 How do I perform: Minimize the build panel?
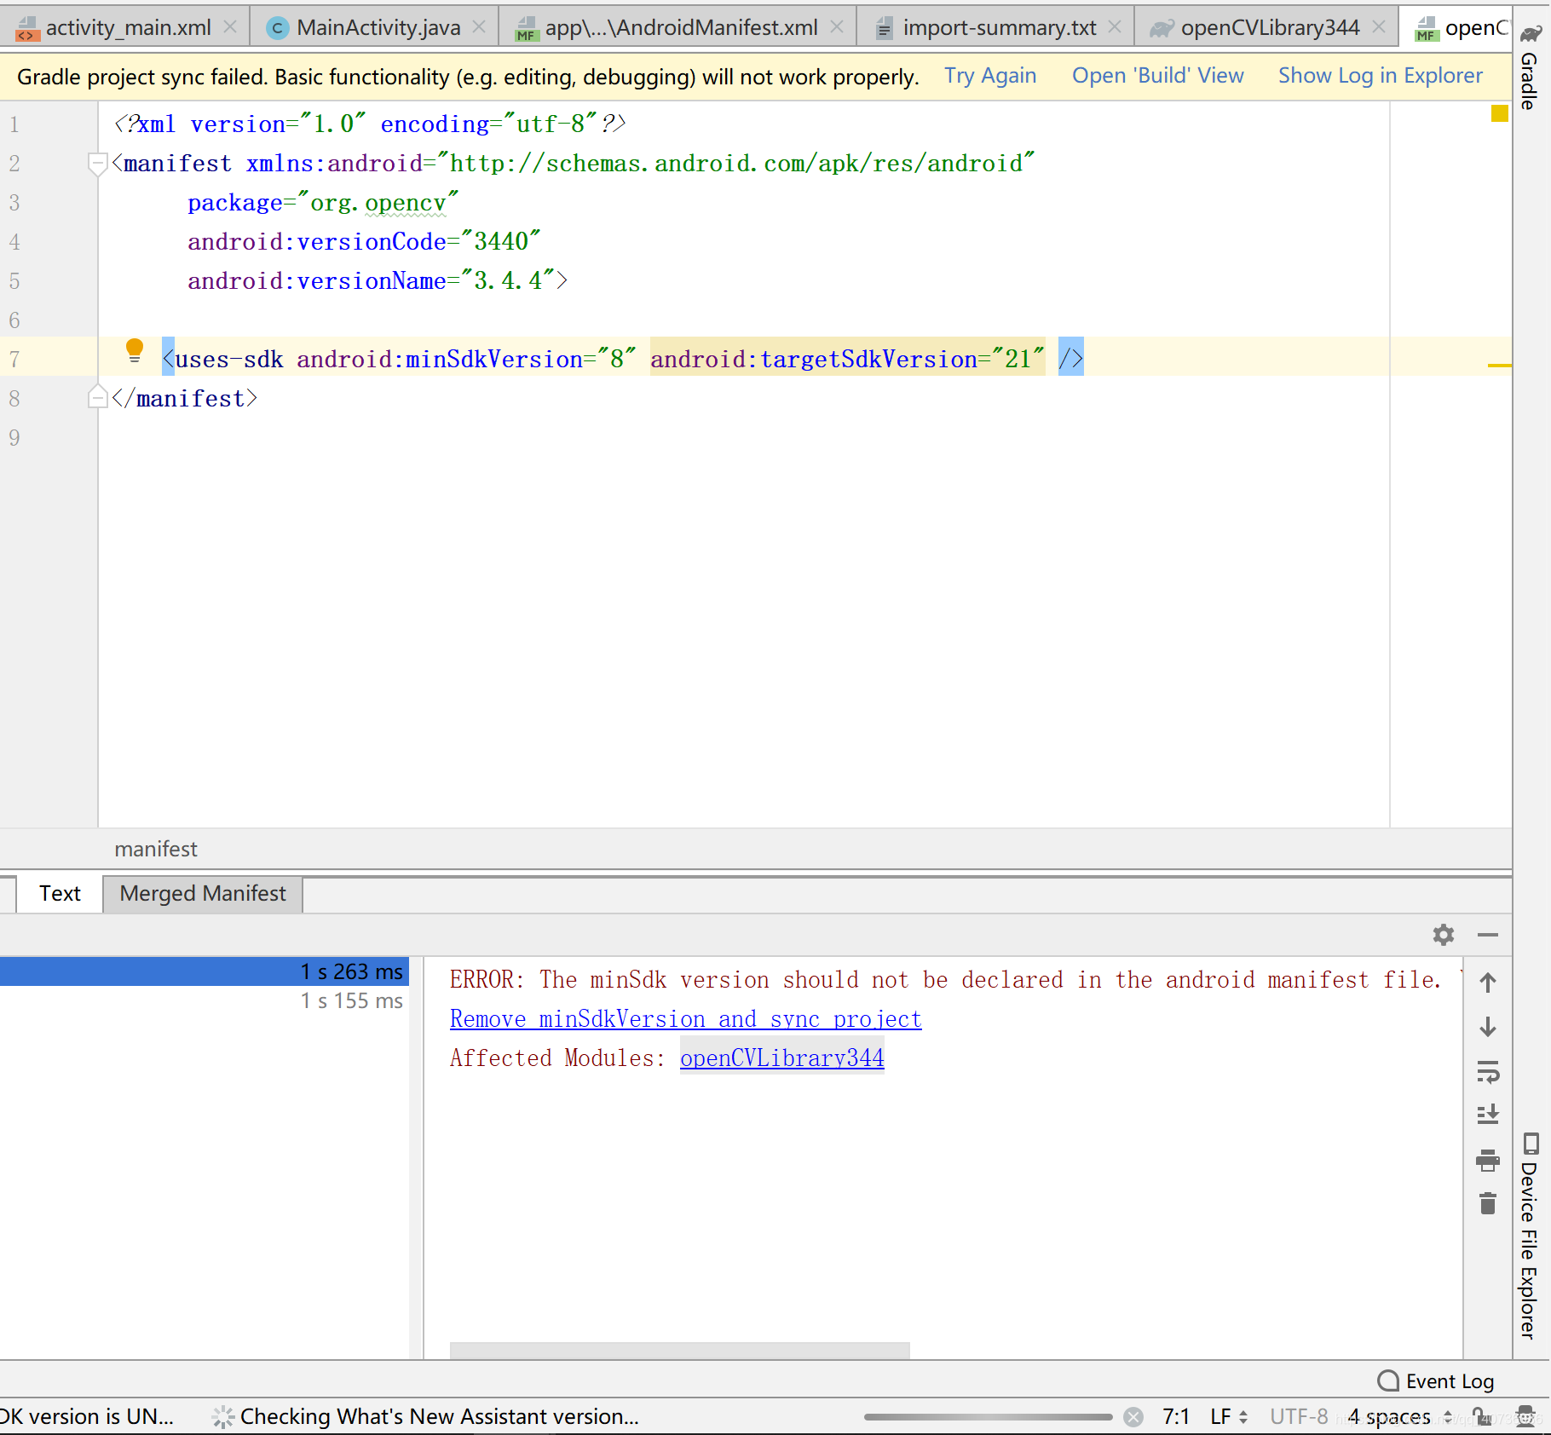click(x=1488, y=935)
